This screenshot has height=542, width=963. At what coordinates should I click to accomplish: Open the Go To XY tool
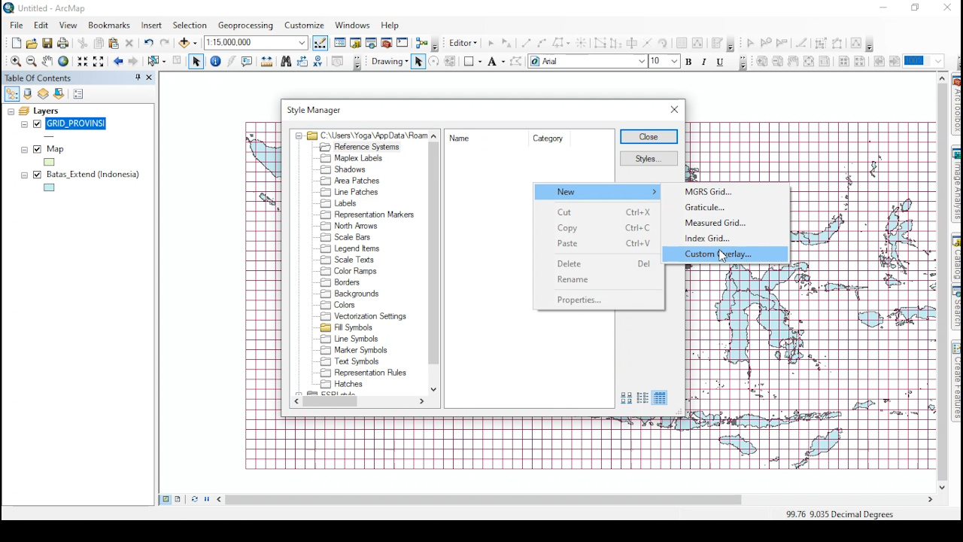click(x=317, y=62)
